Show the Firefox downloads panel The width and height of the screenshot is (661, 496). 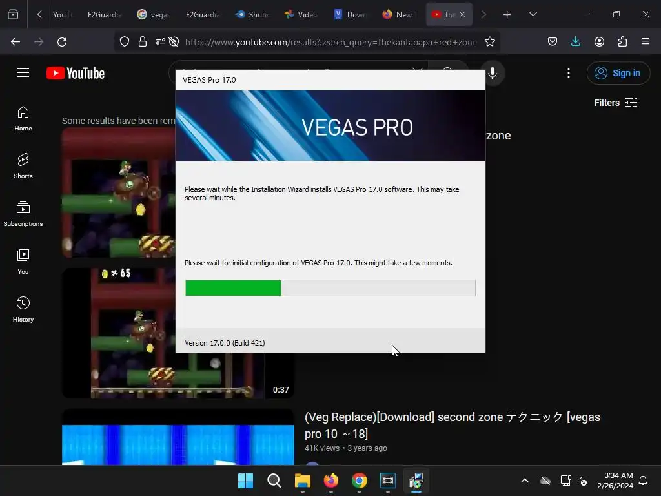click(x=575, y=41)
